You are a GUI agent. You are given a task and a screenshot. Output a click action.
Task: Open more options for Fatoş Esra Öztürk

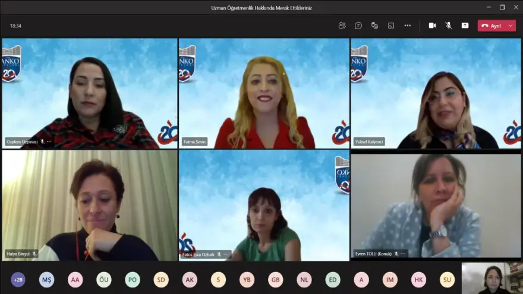click(x=226, y=254)
